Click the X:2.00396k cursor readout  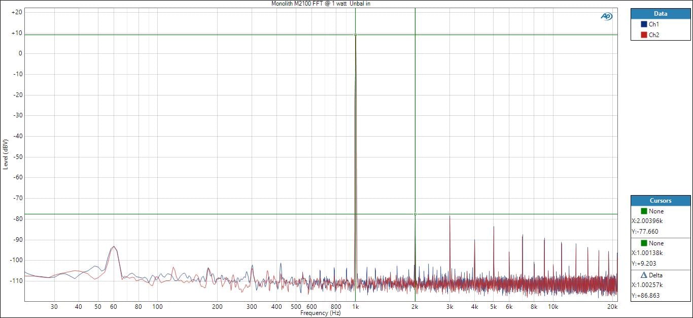pyautogui.click(x=647, y=221)
